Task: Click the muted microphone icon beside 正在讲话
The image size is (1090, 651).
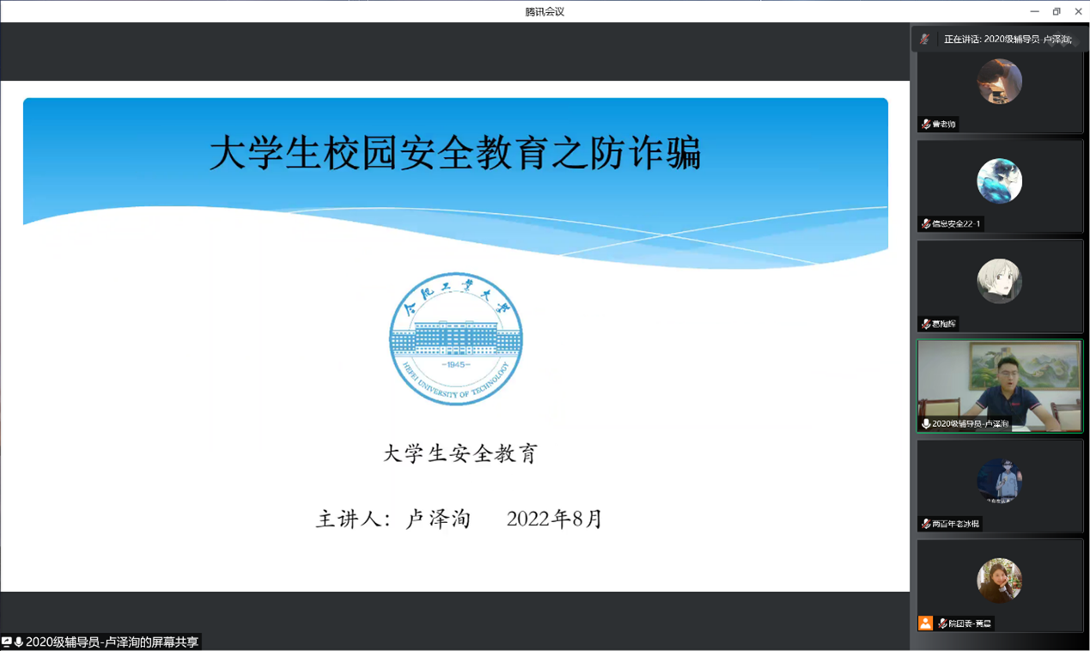Action: pyautogui.click(x=925, y=39)
